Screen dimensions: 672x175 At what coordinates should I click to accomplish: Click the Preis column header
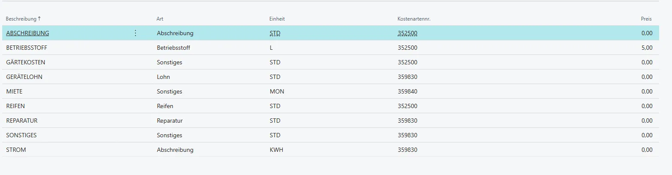[x=646, y=19]
